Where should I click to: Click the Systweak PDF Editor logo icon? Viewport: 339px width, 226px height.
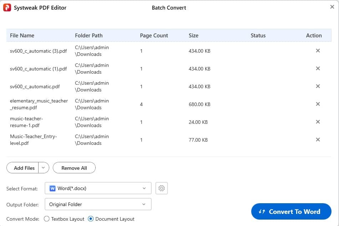(x=6, y=7)
